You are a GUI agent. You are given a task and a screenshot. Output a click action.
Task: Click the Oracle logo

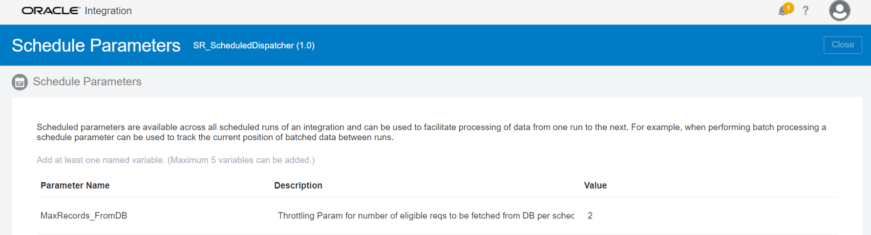51,11
